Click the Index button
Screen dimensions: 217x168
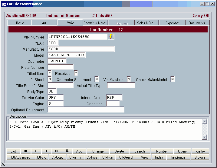[x=159, y=157]
